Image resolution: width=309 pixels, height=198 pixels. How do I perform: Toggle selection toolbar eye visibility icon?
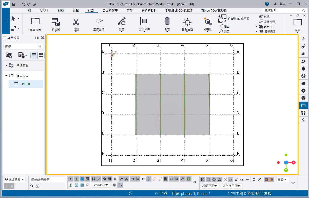195,182
